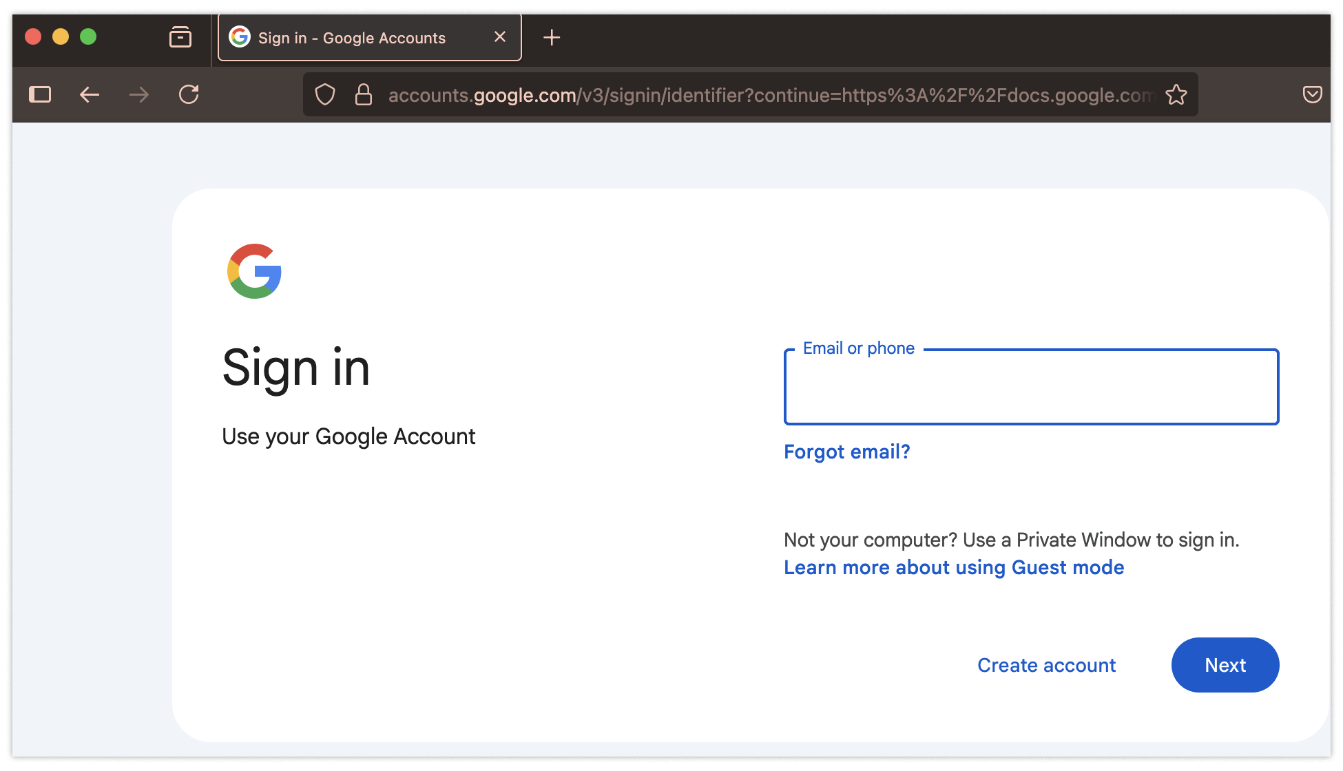Reload the page with refresh icon
Viewport: 1343px width, 771px height.
[189, 94]
